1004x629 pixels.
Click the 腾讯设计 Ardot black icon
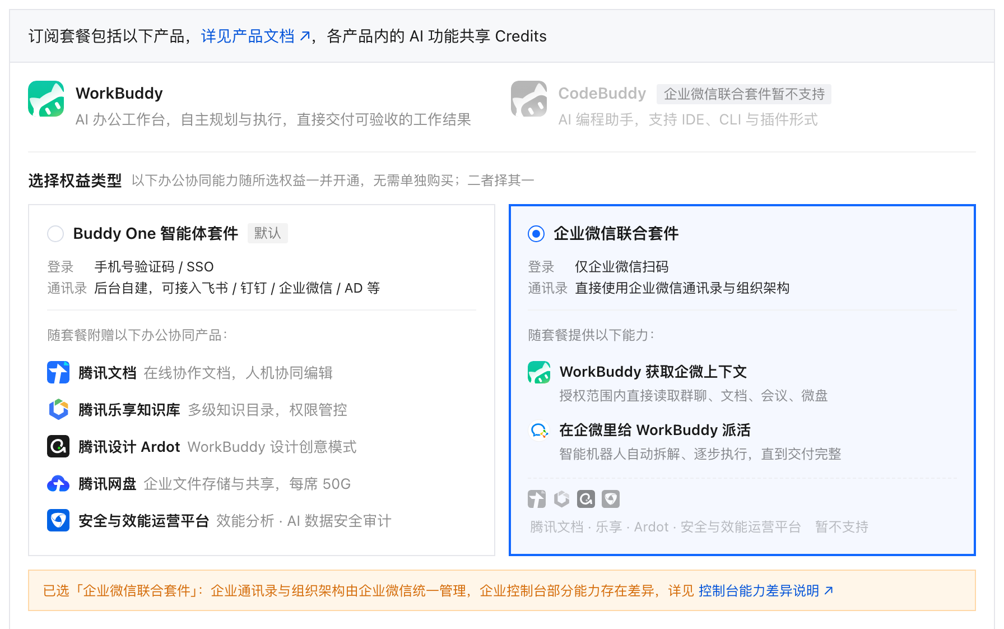[x=58, y=446]
